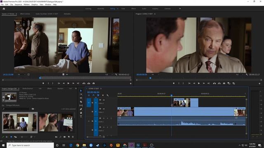Screen dimensions: 264x148
Task: Open timeline display settings wrench
Action: (107, 95)
